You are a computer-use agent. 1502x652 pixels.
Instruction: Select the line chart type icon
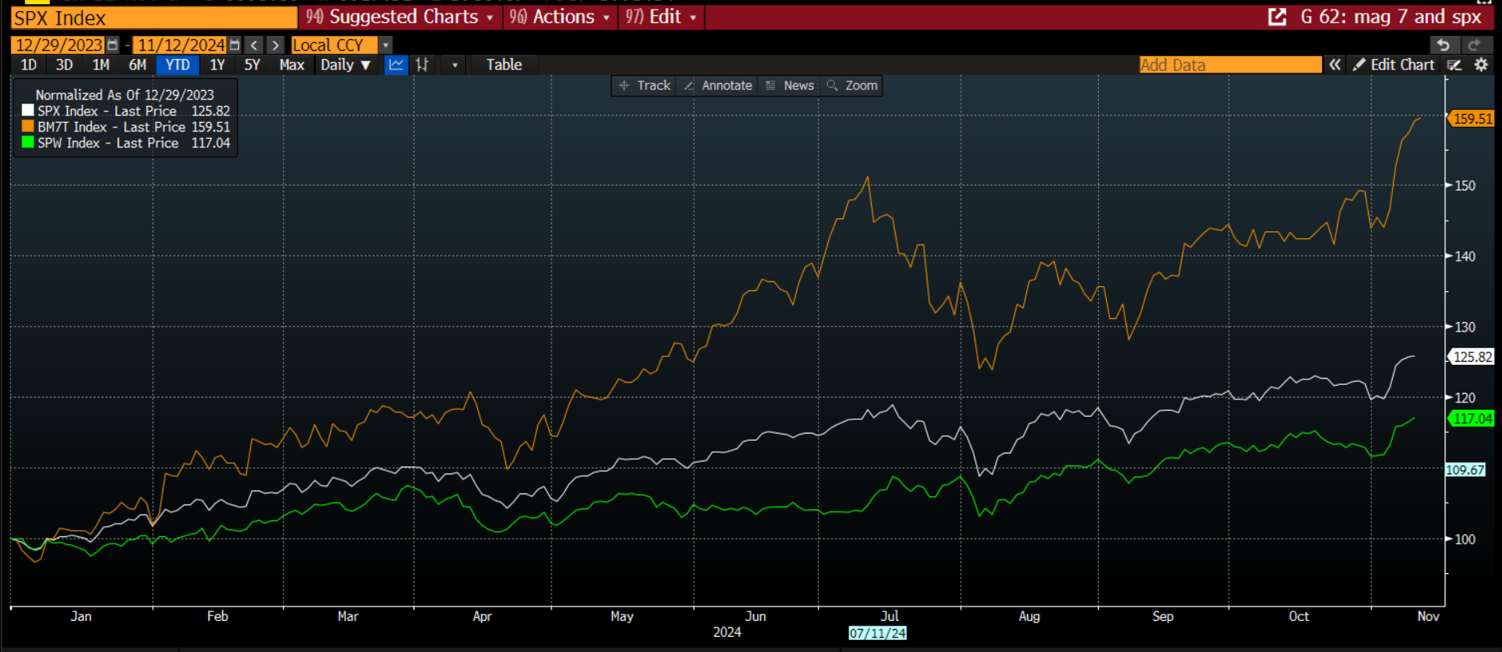coord(396,65)
